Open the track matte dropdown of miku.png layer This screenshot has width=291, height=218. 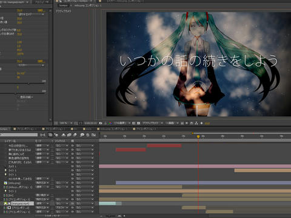[x=62, y=183]
